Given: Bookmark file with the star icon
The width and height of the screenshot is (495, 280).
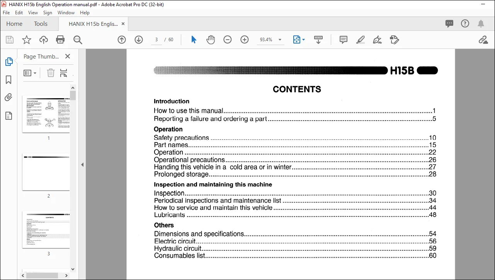Looking at the screenshot, I should (26, 40).
